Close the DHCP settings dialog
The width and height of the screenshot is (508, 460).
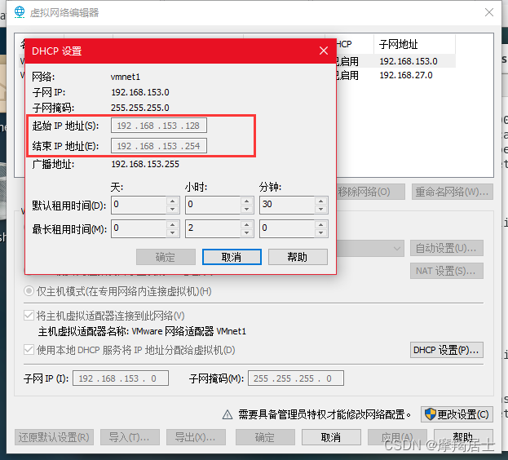[x=324, y=51]
